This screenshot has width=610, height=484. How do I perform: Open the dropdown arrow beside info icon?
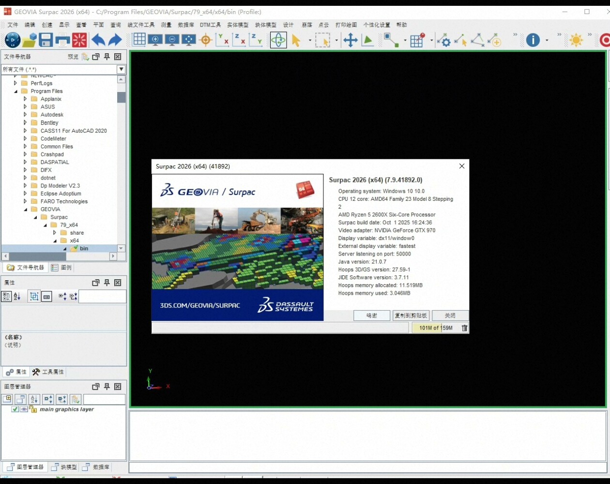(547, 40)
